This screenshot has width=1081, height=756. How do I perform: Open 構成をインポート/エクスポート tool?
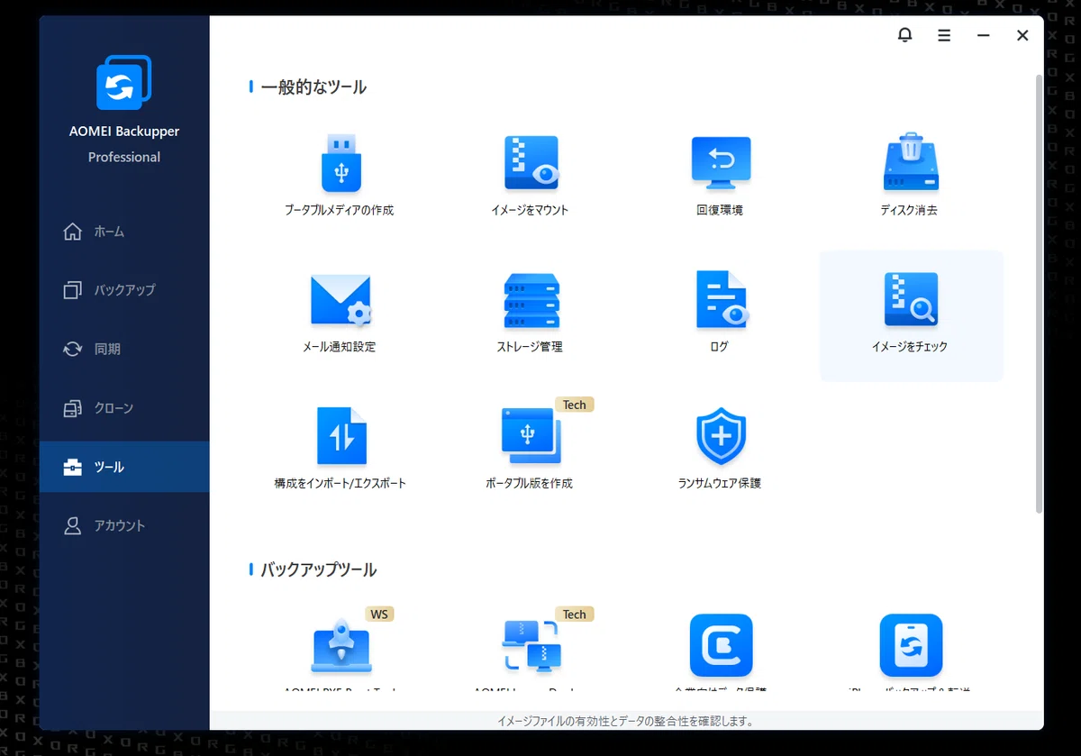(340, 449)
